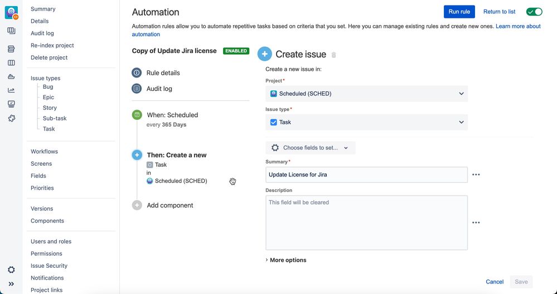This screenshot has height=294, width=557.
Task: Open Screens settings
Action: coord(41,163)
